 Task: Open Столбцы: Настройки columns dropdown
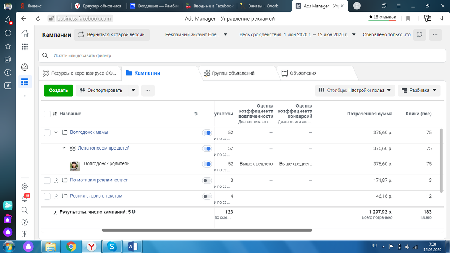[x=355, y=90]
